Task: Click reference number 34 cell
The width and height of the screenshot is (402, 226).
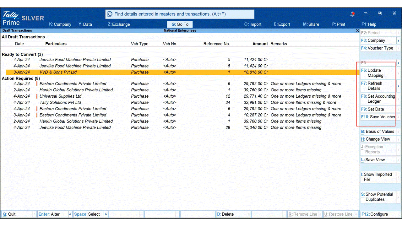Action: (228, 102)
